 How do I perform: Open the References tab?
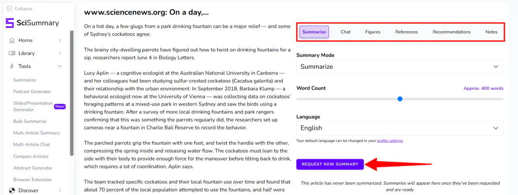pos(406,32)
